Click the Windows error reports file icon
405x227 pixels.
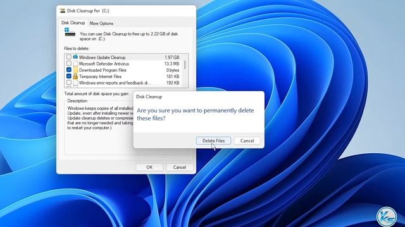pyautogui.click(x=75, y=83)
